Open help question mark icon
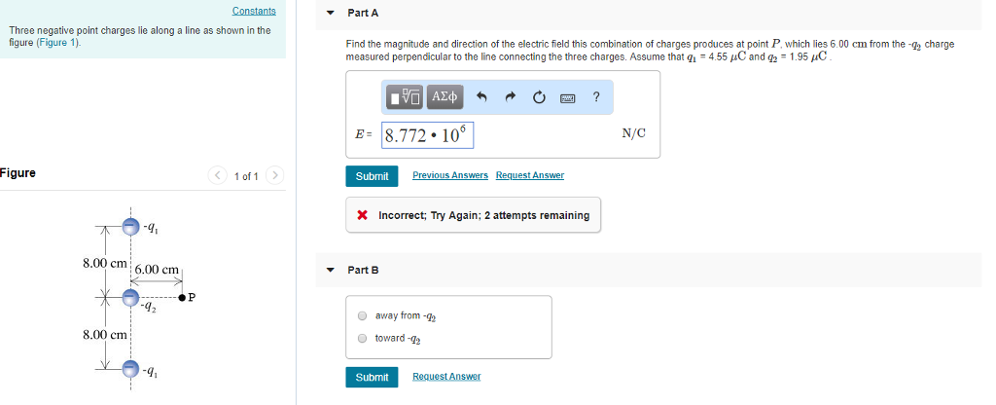 [x=596, y=96]
